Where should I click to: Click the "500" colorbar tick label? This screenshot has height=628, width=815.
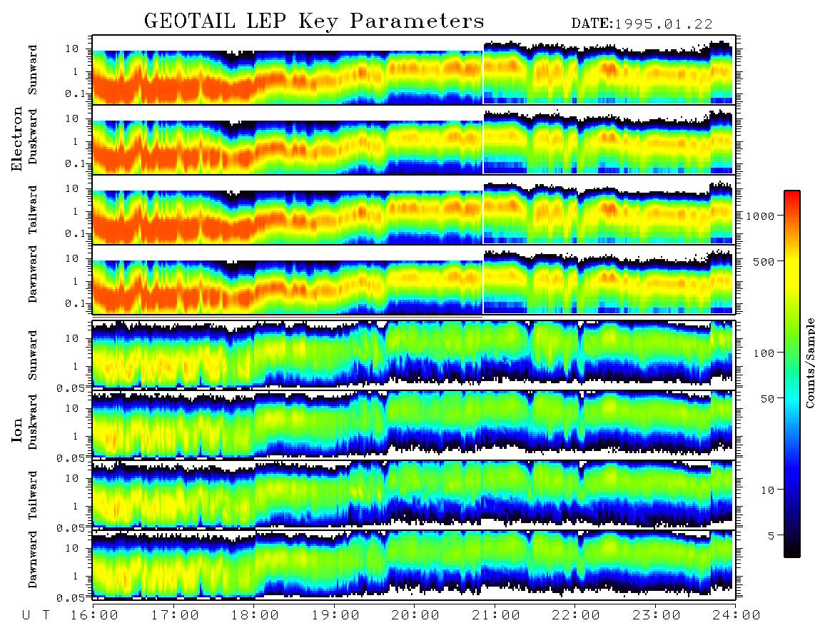764,261
